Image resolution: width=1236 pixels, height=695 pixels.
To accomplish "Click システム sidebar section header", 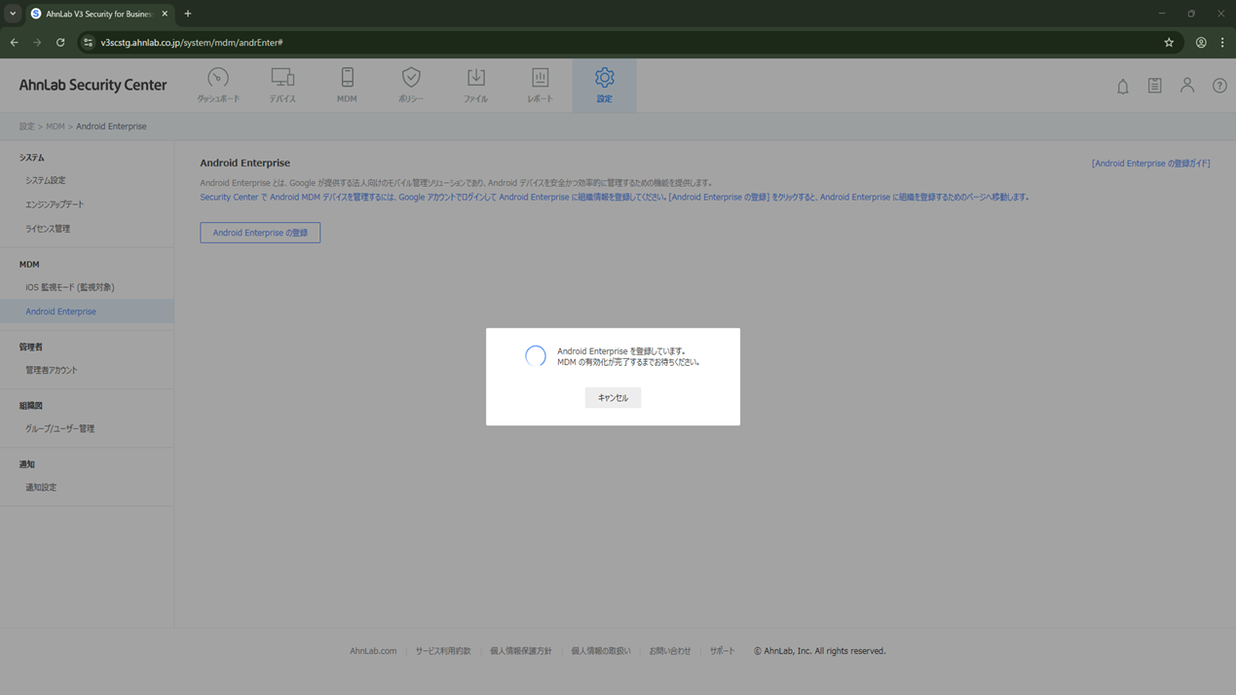I will pyautogui.click(x=31, y=158).
